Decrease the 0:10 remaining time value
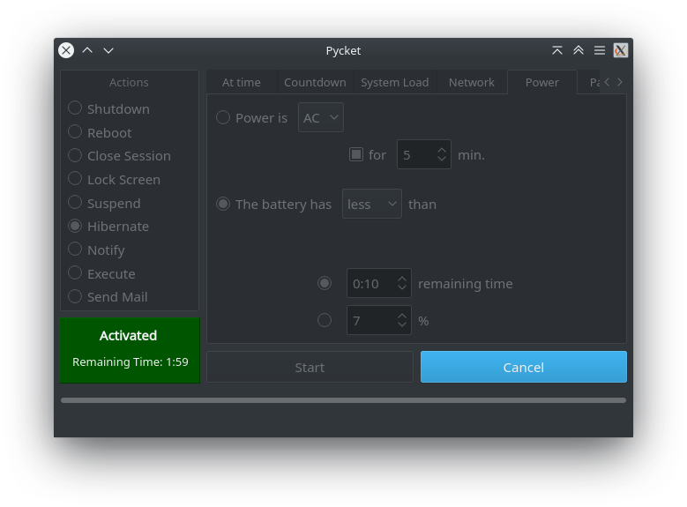 click(402, 288)
